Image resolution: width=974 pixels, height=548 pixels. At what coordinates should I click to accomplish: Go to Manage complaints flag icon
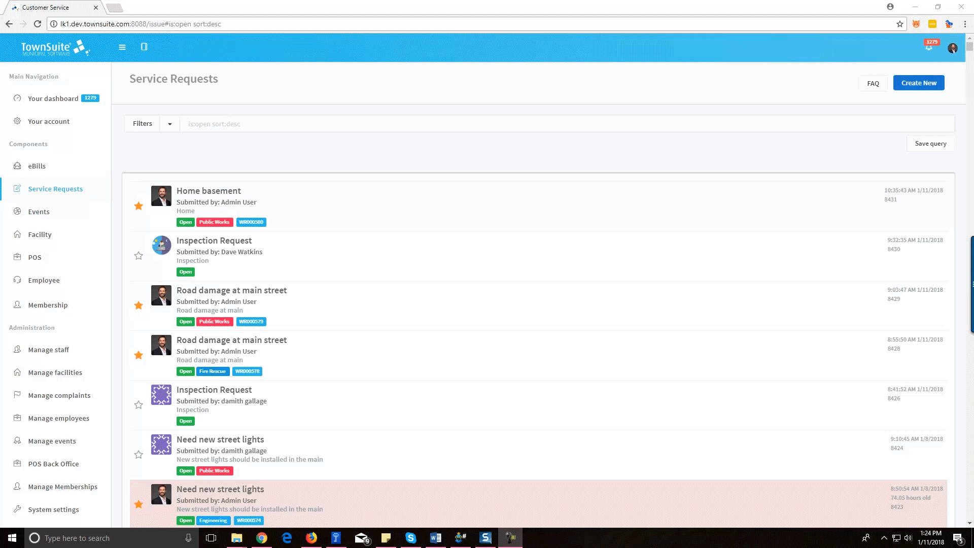pyautogui.click(x=17, y=395)
